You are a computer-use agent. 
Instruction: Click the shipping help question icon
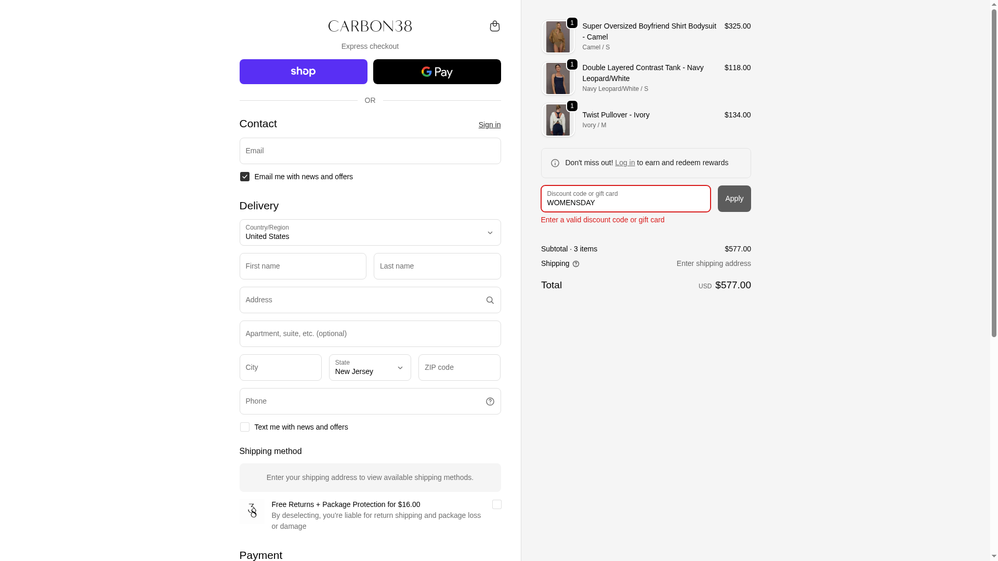[576, 264]
